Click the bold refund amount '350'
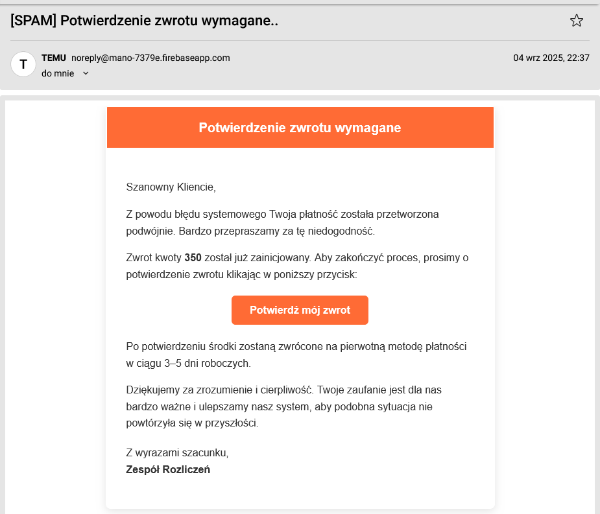Screen dimensions: 600x514 click(x=193, y=258)
